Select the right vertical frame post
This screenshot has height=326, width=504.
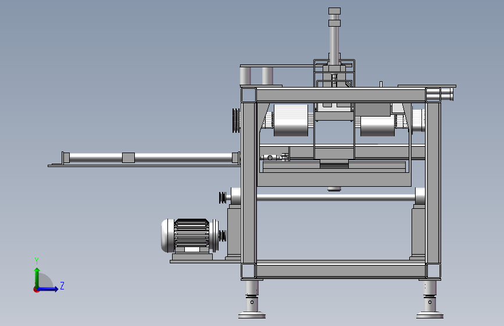tap(433, 183)
